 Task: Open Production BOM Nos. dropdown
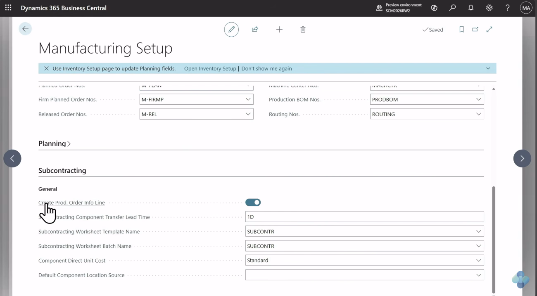coord(479,99)
